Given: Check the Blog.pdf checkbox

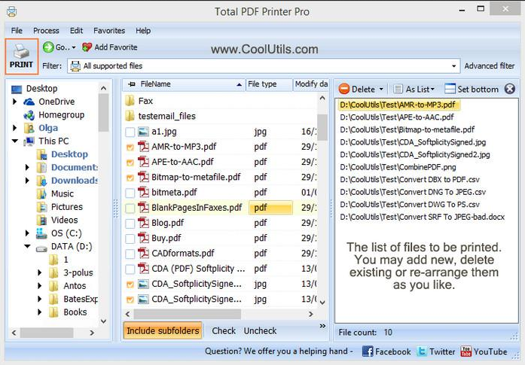Looking at the screenshot, I should [130, 224].
